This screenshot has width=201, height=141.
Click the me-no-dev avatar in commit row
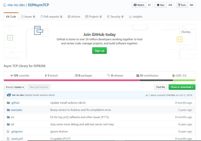(9, 95)
